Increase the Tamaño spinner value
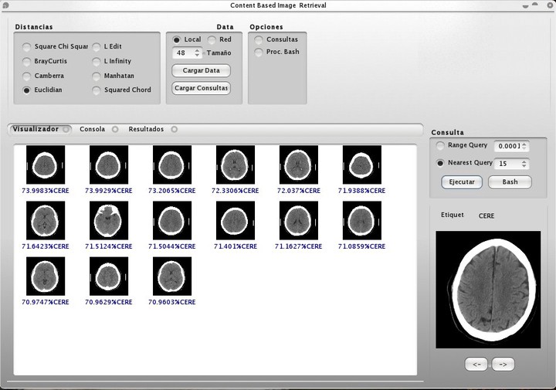Viewport: 556px width, 390px height. (198, 50)
